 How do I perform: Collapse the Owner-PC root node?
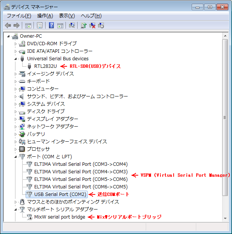coord(9,36)
